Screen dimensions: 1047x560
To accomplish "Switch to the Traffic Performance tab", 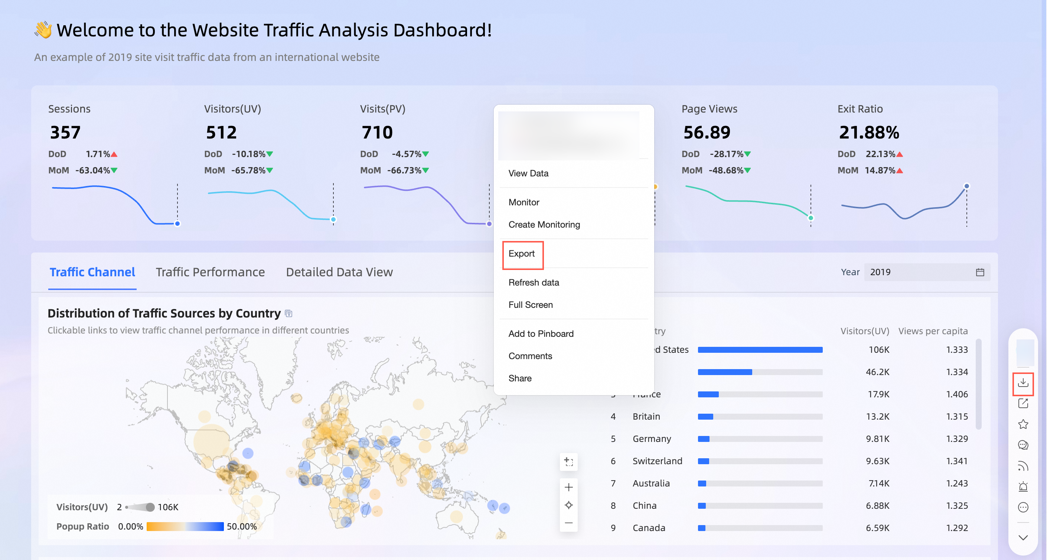I will click(x=210, y=272).
